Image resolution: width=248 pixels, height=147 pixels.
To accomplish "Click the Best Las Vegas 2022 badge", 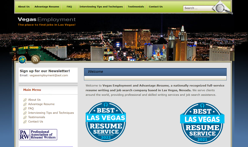I will 106,122.
